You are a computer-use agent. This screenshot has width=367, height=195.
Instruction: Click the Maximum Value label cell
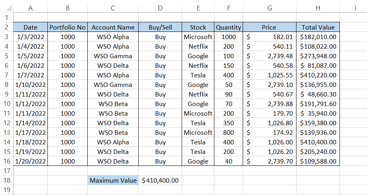point(113,180)
